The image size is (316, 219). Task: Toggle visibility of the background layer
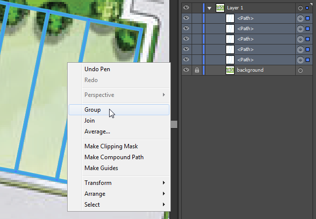[x=186, y=70]
